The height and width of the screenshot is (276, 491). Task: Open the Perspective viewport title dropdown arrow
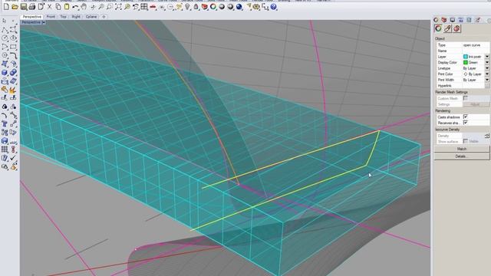click(x=44, y=22)
